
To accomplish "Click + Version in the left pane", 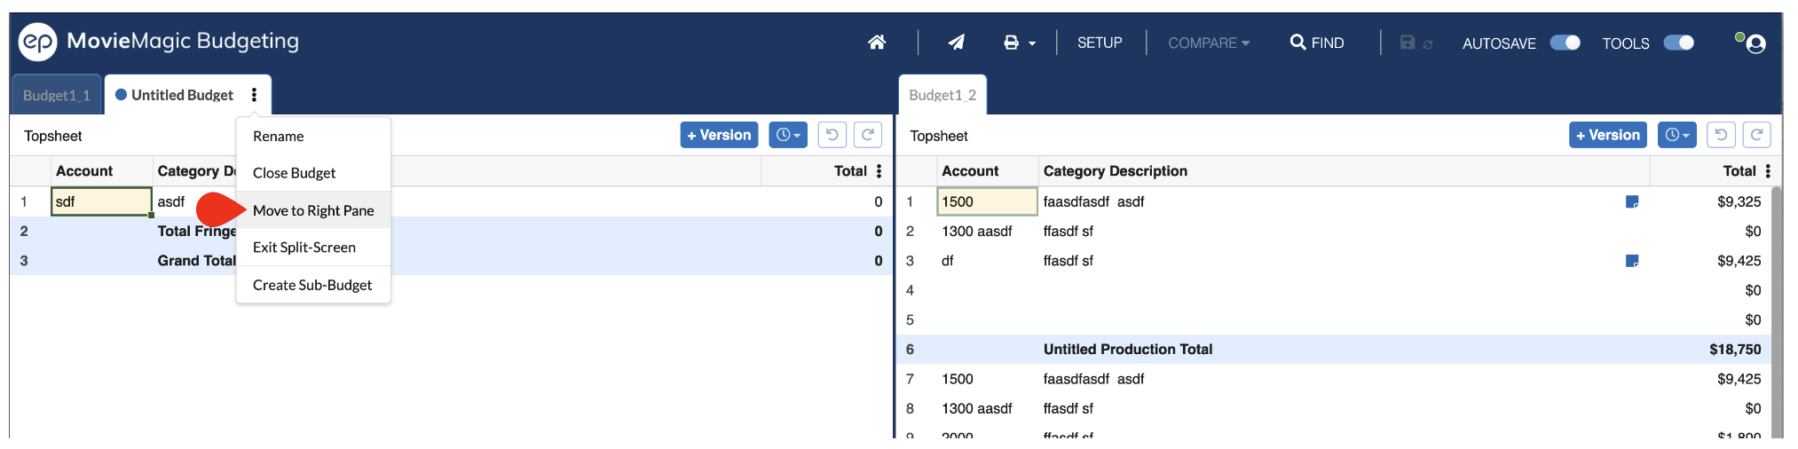I will coord(719,135).
